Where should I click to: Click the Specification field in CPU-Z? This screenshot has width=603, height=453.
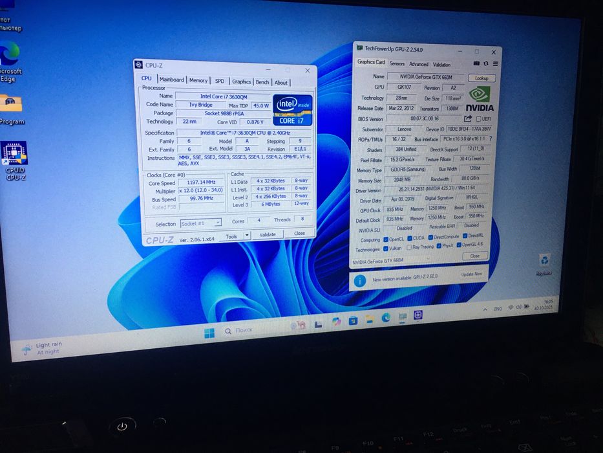pyautogui.click(x=244, y=133)
